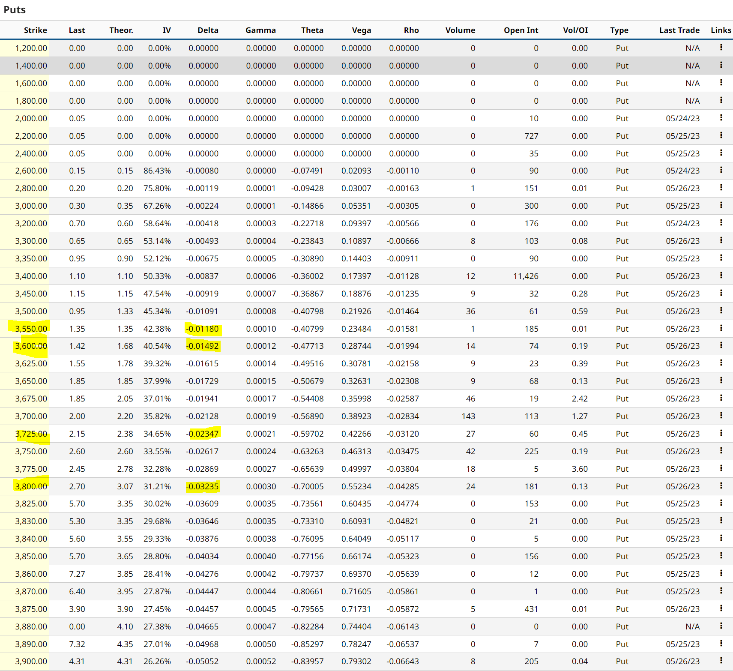Open links menu for 3,600.00 strike row
Viewport: 733px width, 671px height.
click(721, 345)
